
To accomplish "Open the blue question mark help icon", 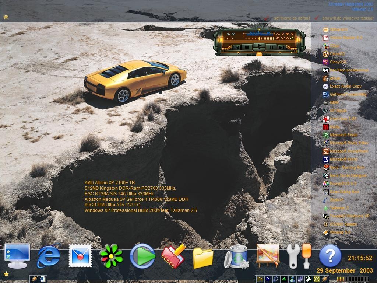I will (x=330, y=256).
